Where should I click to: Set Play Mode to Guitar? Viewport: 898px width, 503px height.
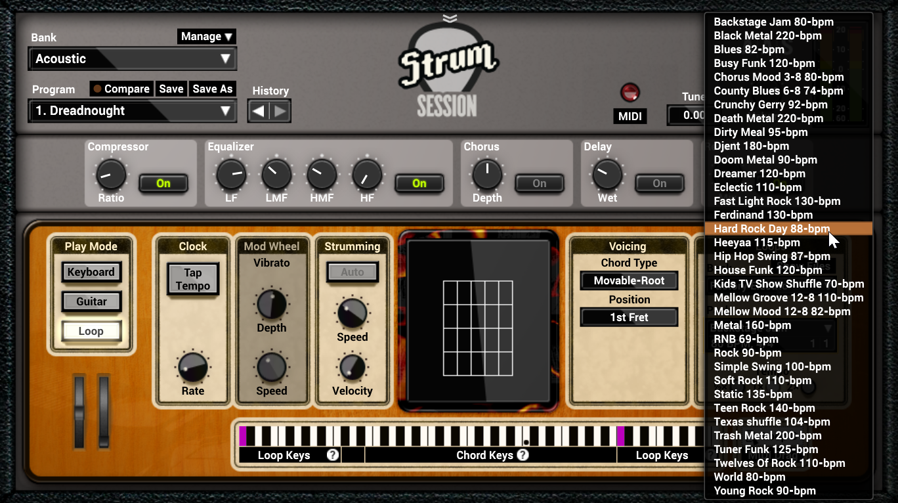91,301
